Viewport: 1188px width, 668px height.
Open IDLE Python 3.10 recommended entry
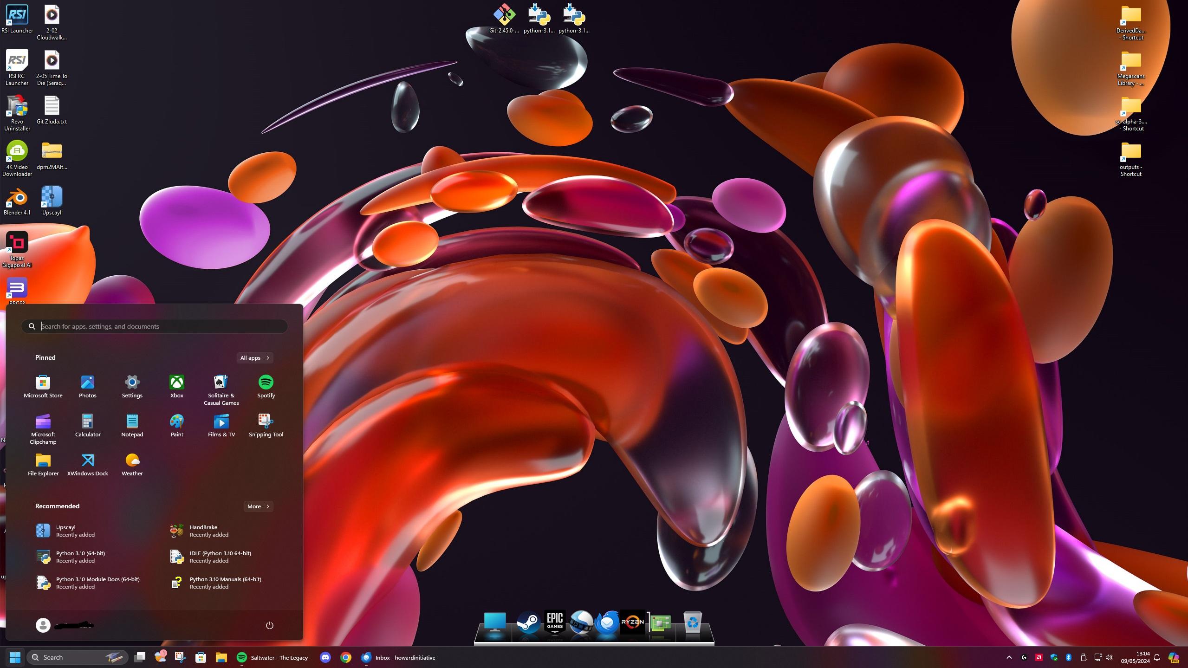(x=220, y=557)
